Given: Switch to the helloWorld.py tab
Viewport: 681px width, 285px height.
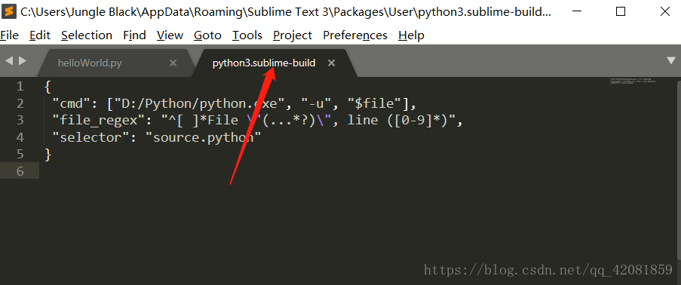Looking at the screenshot, I should [x=90, y=63].
